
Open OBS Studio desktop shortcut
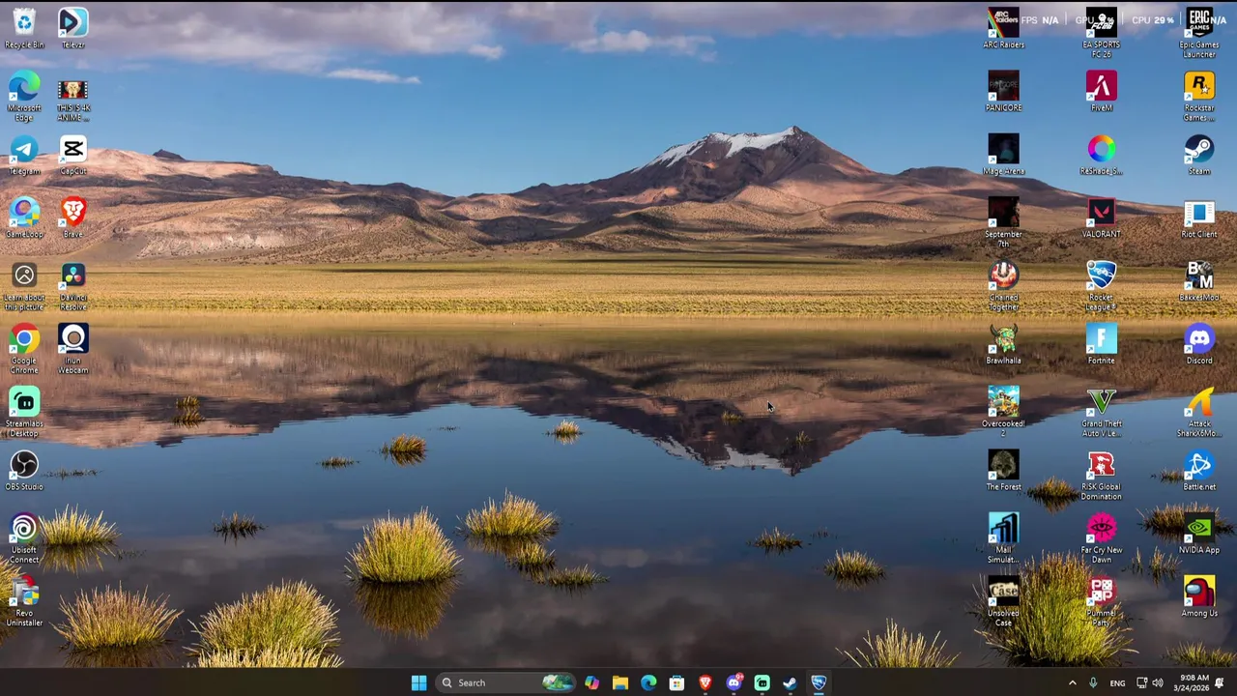pyautogui.click(x=24, y=471)
